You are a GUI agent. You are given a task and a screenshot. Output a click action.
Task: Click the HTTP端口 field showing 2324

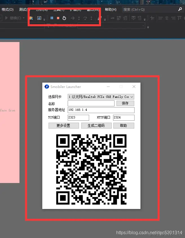(x=124, y=118)
